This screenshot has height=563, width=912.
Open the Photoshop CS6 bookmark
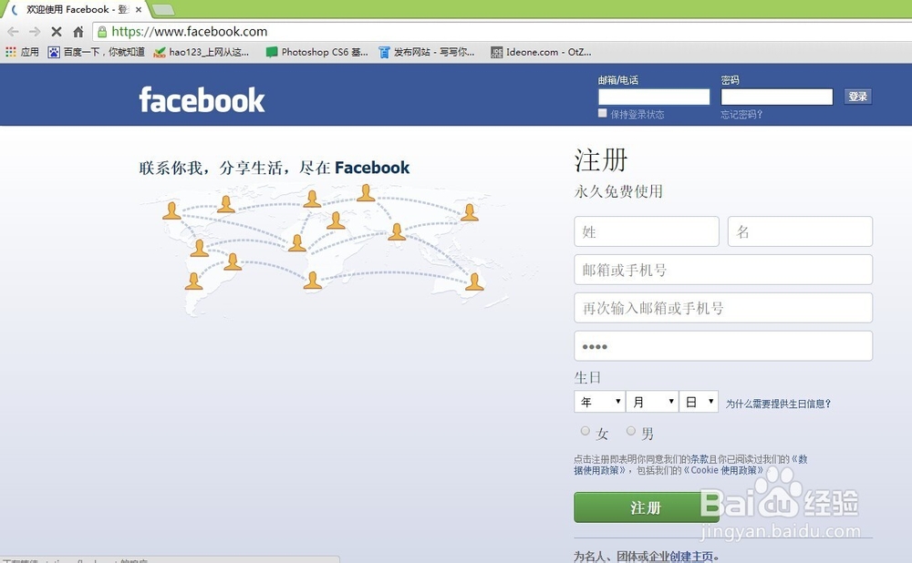(317, 52)
